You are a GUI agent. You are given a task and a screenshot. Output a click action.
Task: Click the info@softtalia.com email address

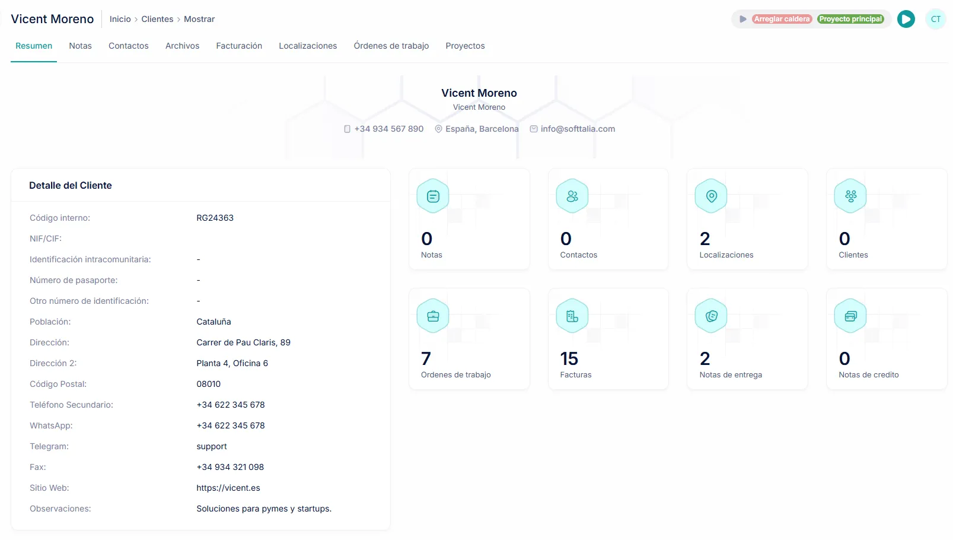click(x=578, y=129)
